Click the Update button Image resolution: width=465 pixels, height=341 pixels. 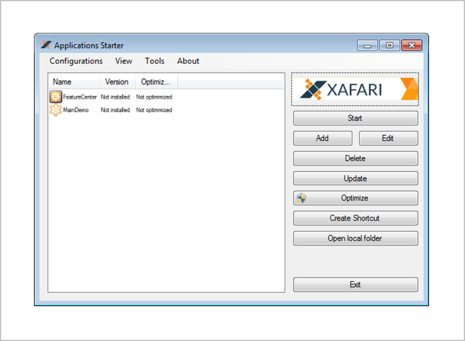click(356, 179)
